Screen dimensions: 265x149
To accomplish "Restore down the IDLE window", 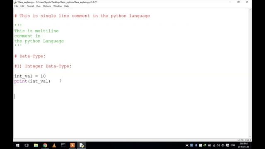I will point(238,2).
